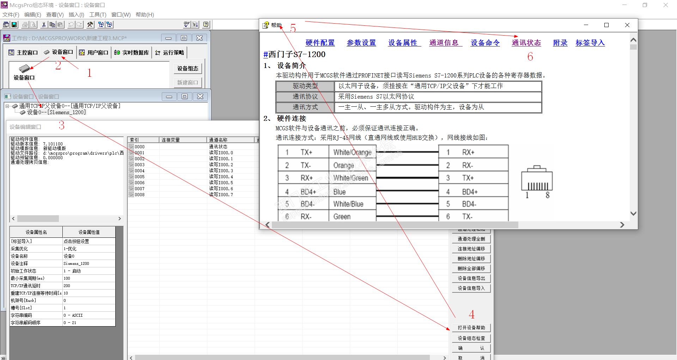The image size is (677, 360).
Task: Click the 连接地址偏移 button
Action: (x=471, y=249)
